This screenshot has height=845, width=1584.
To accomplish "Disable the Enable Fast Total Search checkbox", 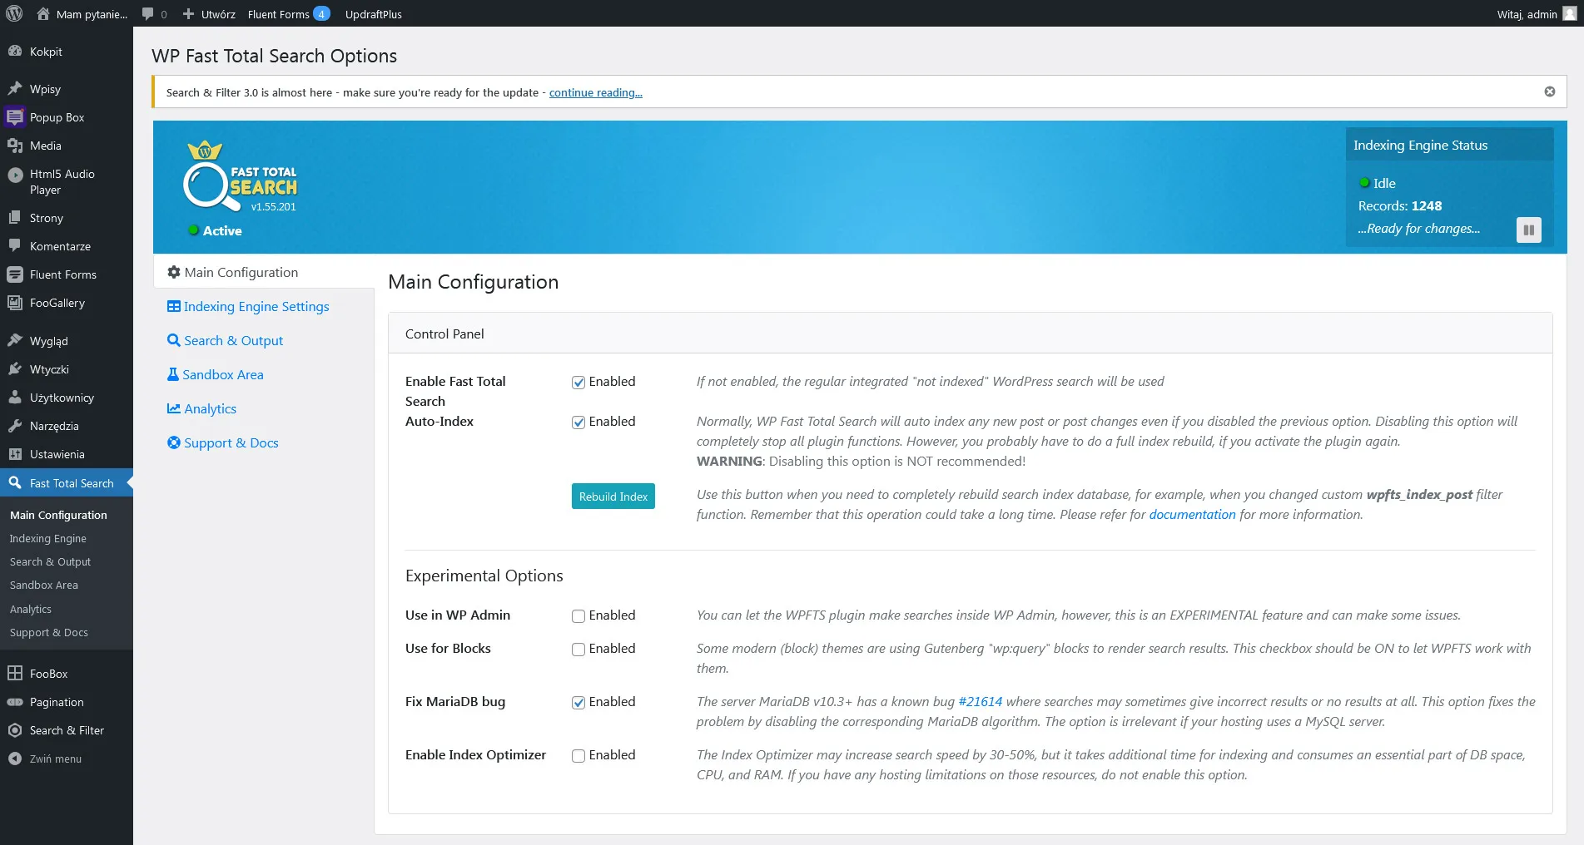I will point(578,383).
